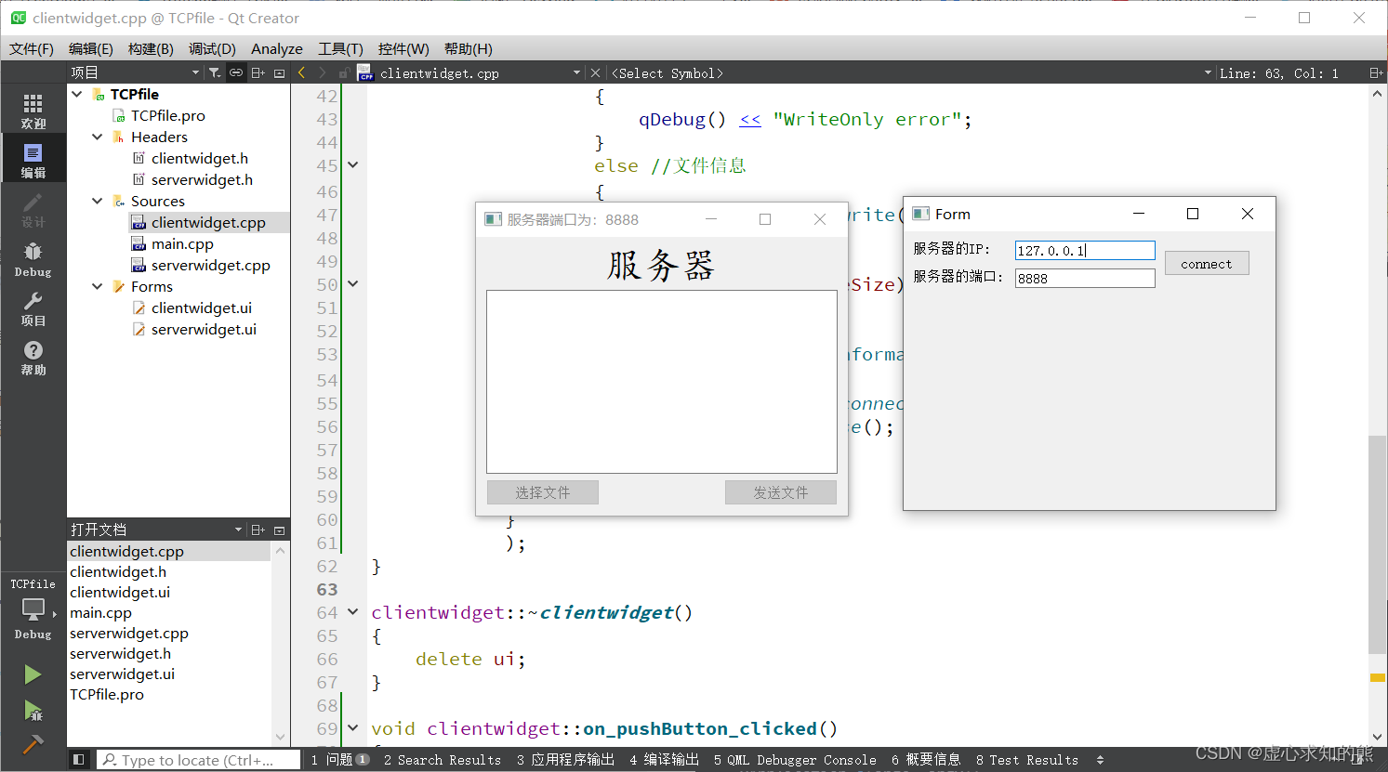Open the Analyze menu

(x=277, y=48)
